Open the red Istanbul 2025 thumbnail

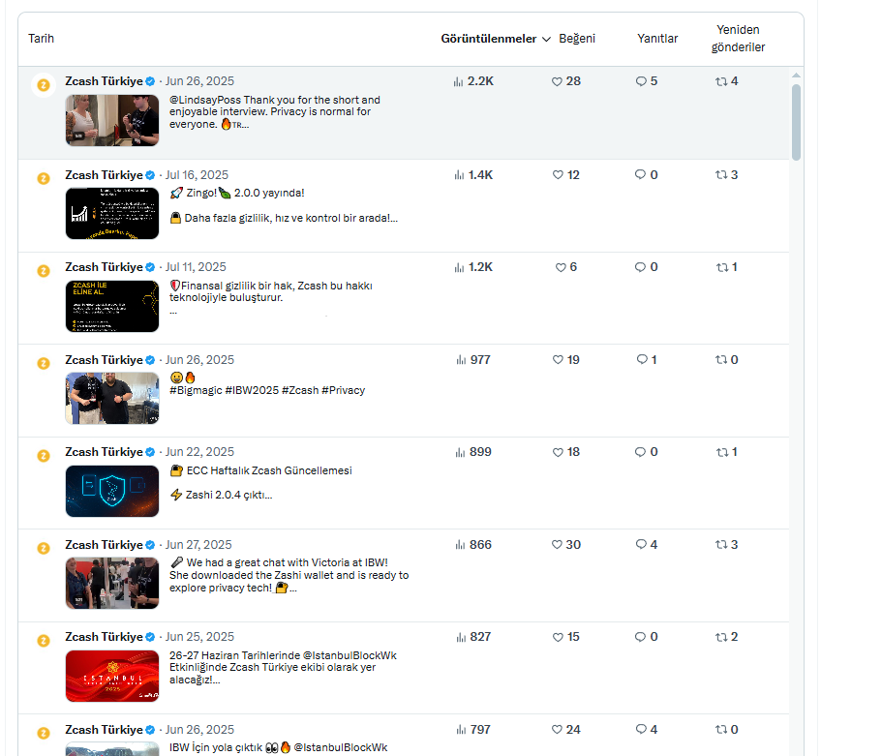click(112, 676)
